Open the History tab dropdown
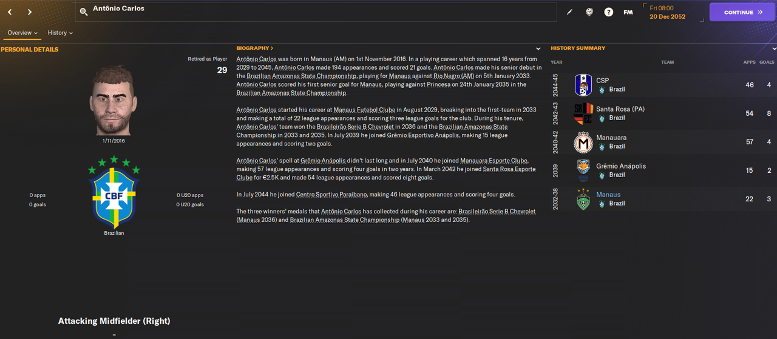This screenshot has width=777, height=339. (x=60, y=33)
